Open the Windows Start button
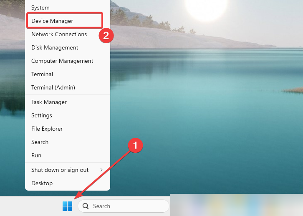The width and height of the screenshot is (303, 216). 67,206
